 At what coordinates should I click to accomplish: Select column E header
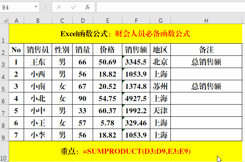click(107, 20)
